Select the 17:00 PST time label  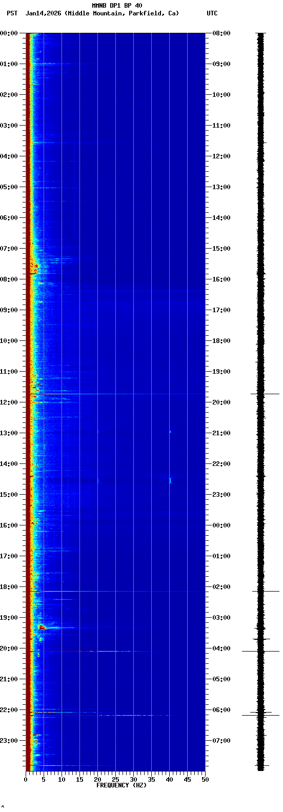[x=9, y=556]
